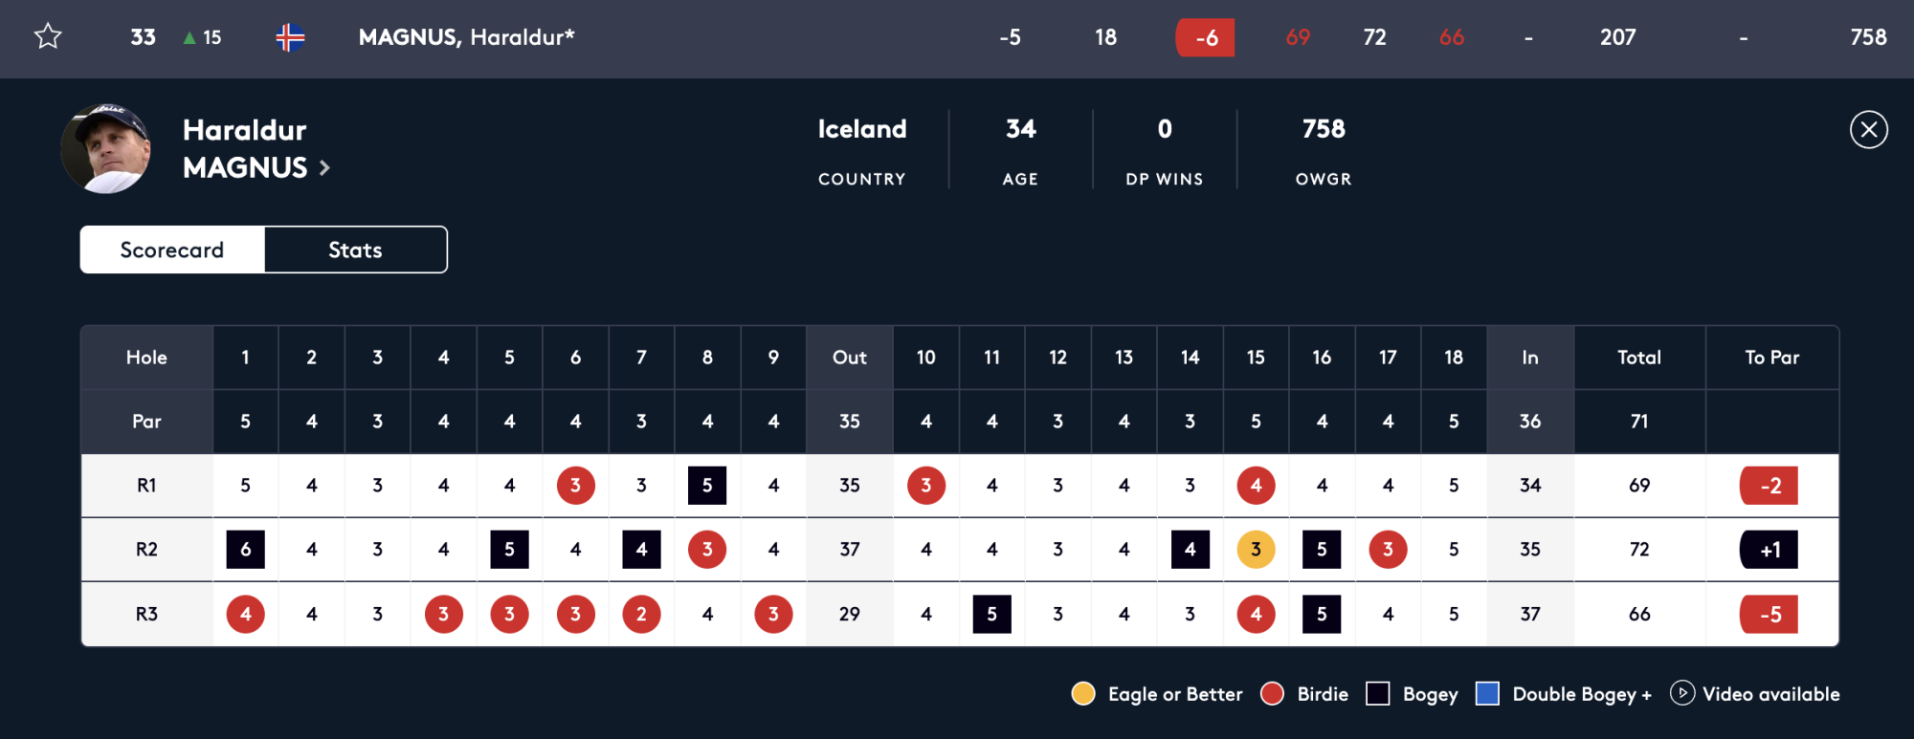The width and height of the screenshot is (1914, 739).
Task: Click the R1 -2 to-par badge
Action: tap(1769, 486)
